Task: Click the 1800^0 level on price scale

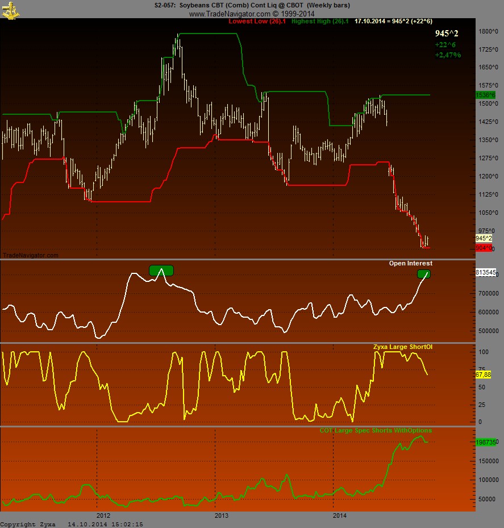Action: click(x=488, y=32)
